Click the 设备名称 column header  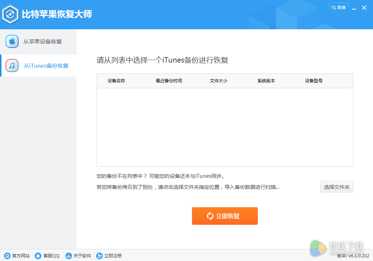[116, 81]
